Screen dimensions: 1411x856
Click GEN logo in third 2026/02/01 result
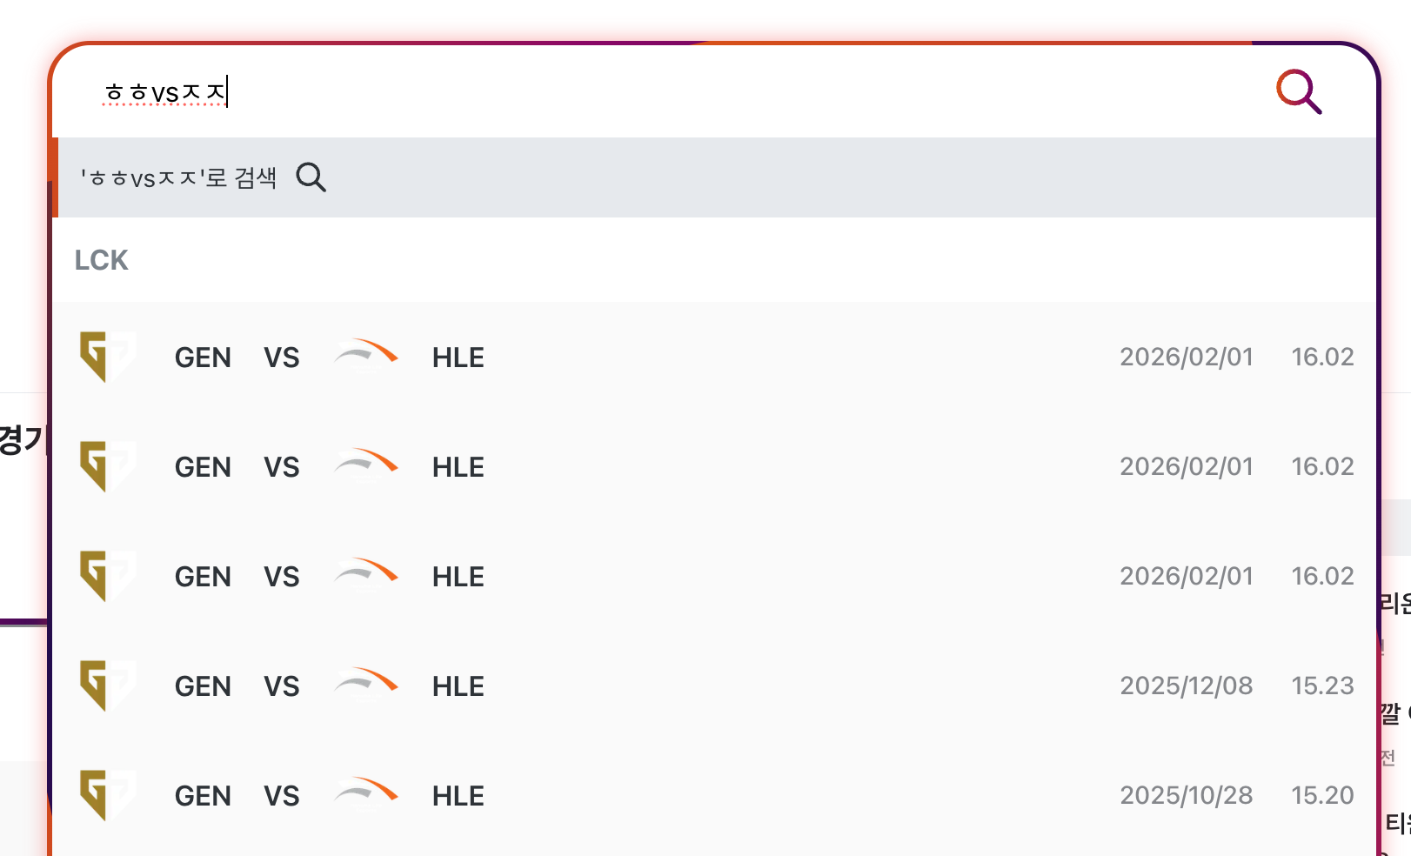point(106,576)
